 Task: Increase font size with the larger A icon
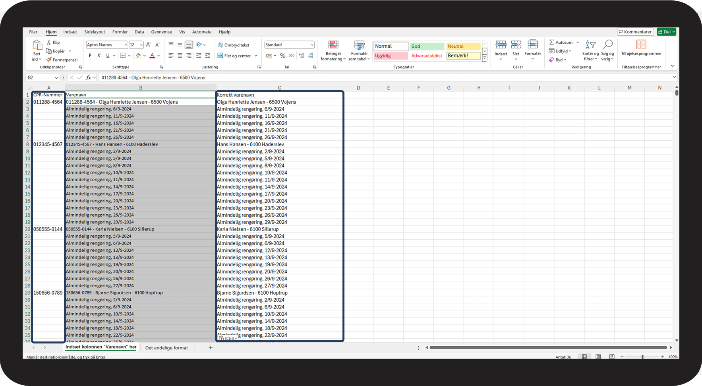click(149, 45)
